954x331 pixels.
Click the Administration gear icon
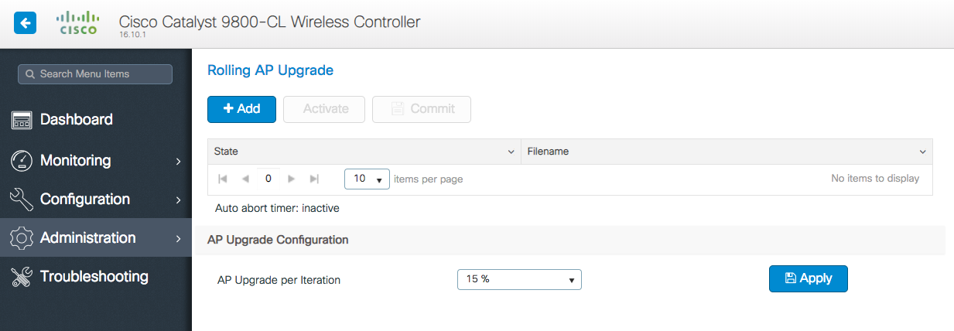[x=21, y=238]
